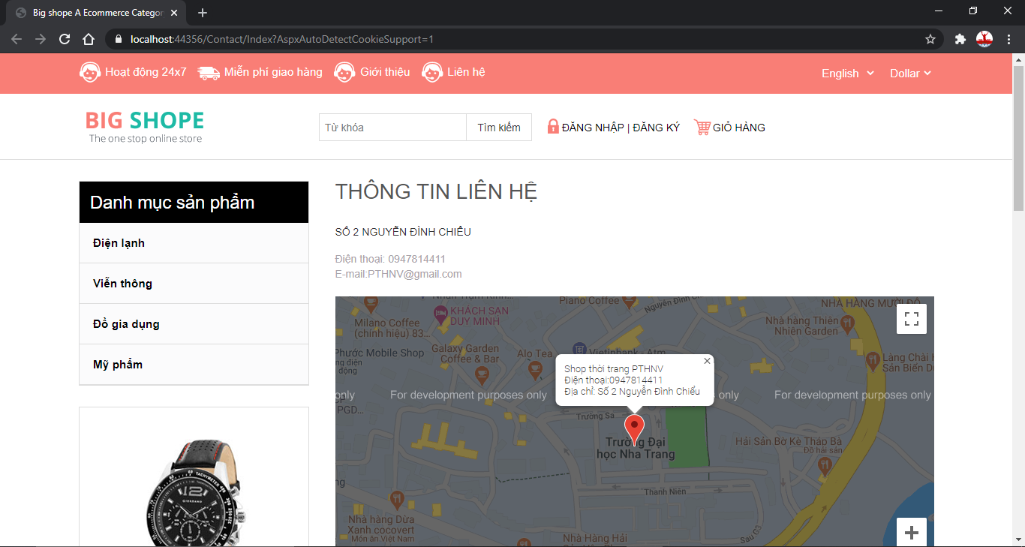Image resolution: width=1025 pixels, height=547 pixels.
Task: Open the GIỎ HÀNG cart link
Action: (739, 128)
